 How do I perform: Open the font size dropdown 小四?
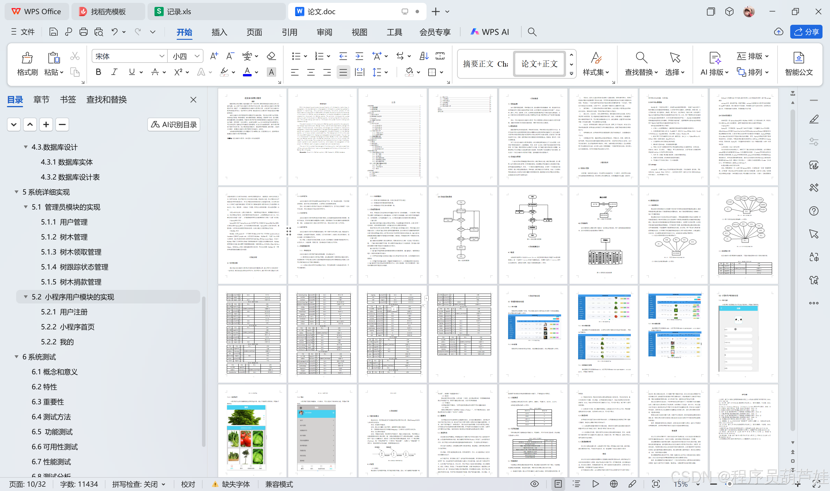point(197,56)
